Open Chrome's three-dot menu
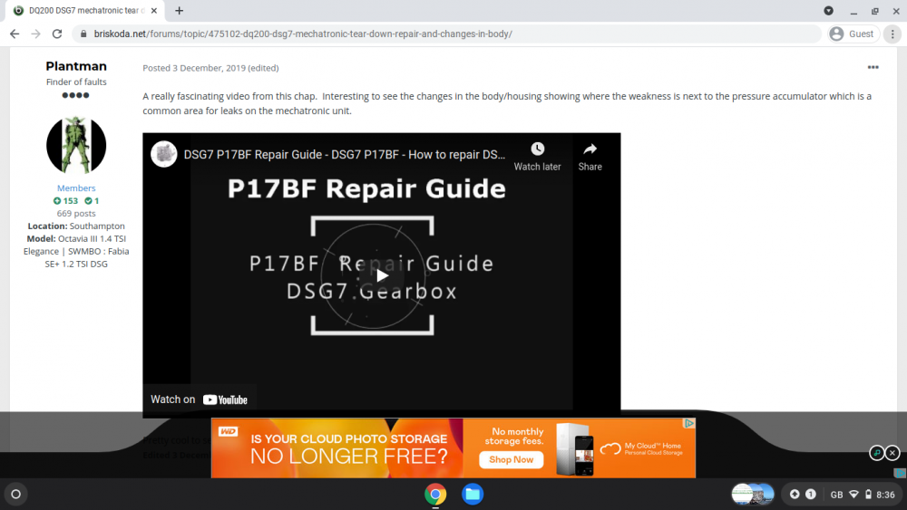 [892, 34]
